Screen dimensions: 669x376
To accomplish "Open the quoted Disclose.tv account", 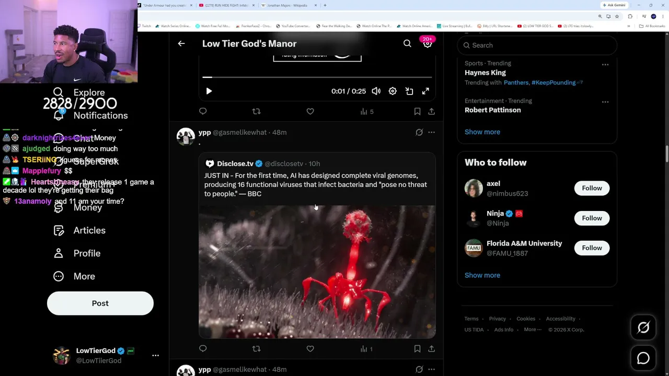I will pos(235,163).
